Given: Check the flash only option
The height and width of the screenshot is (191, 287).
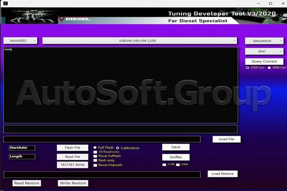Looking at the screenshot, I should [x=95, y=161].
